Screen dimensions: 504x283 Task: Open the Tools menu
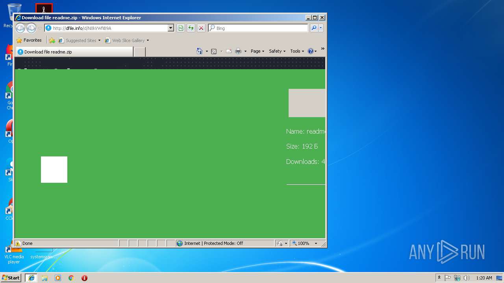(x=297, y=51)
